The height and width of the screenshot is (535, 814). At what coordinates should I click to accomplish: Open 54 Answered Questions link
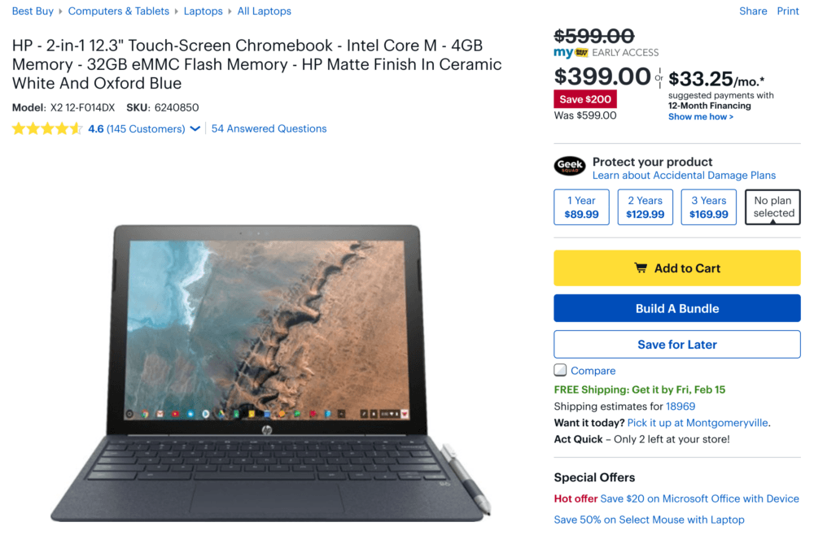(269, 128)
